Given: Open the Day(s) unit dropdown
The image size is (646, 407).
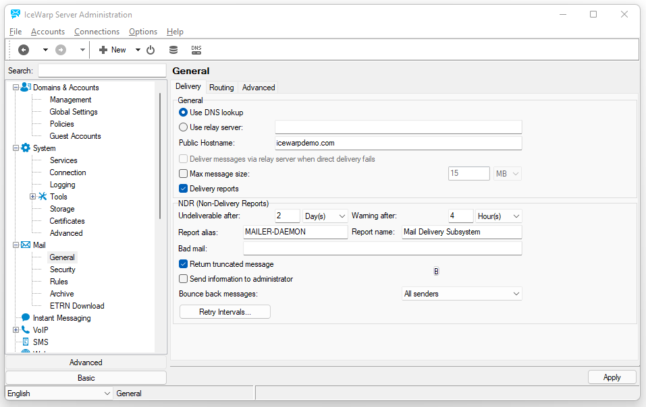Looking at the screenshot, I should click(x=325, y=216).
